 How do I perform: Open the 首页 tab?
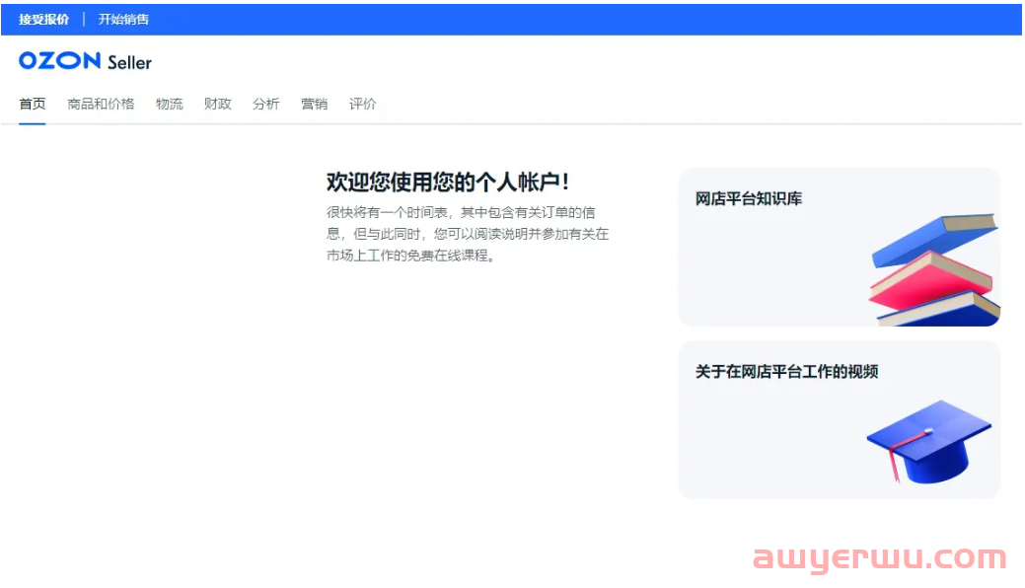[33, 104]
